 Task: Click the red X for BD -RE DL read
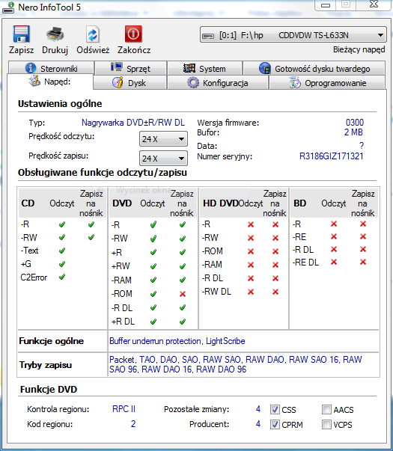point(334,262)
